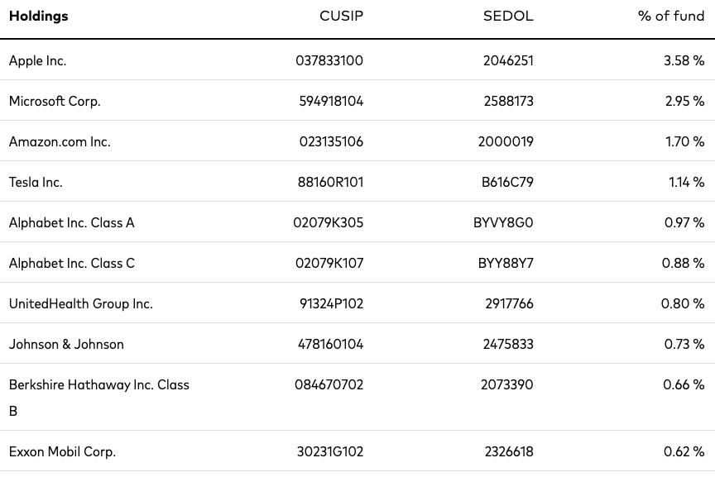Click the Johnson & Johnson holding
715x477 pixels.
coord(66,345)
